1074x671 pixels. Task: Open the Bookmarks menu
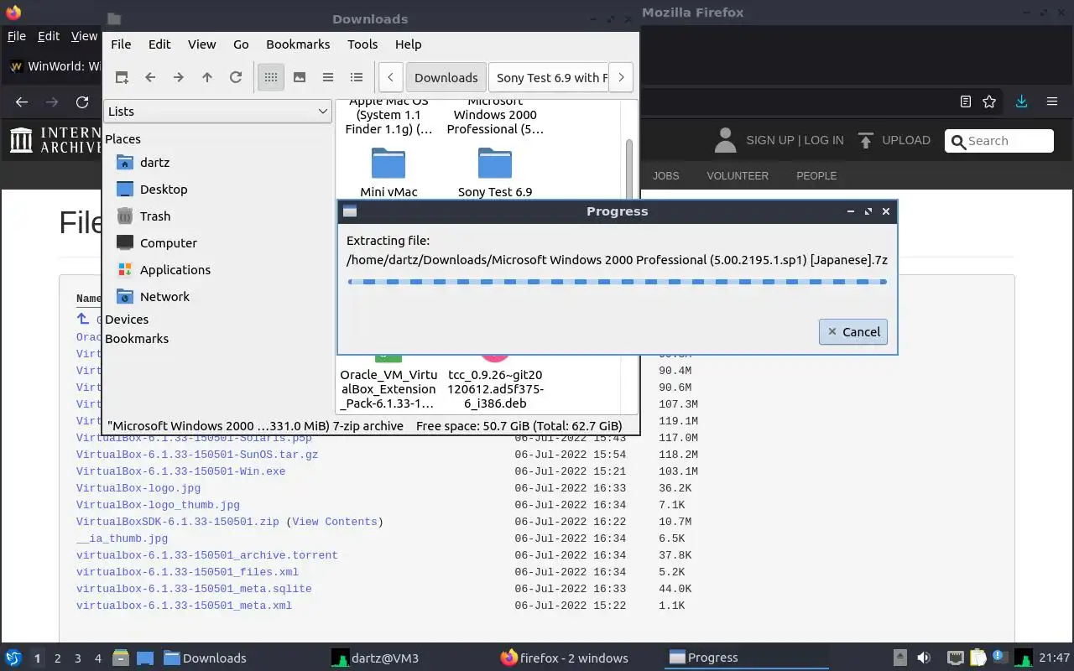[x=298, y=44]
